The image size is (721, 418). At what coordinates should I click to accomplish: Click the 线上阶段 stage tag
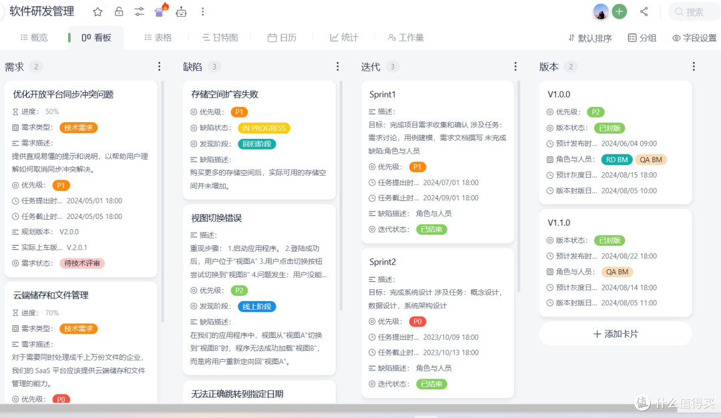click(x=256, y=306)
